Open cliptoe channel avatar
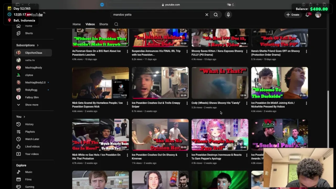Viewport: 336px width, 189px height. coord(18,75)
